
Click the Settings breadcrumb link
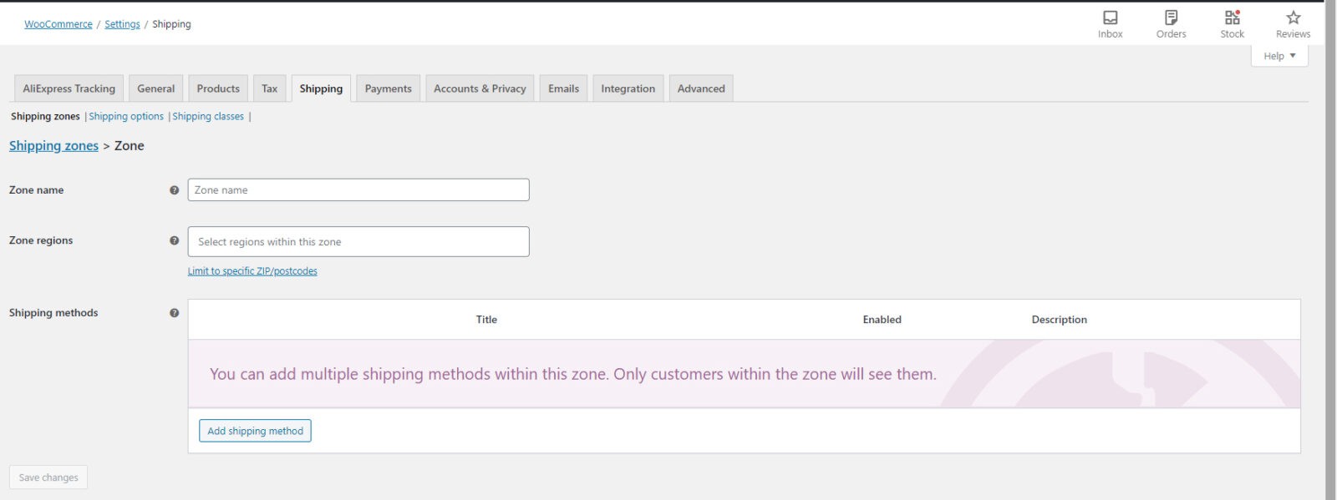[x=122, y=24]
